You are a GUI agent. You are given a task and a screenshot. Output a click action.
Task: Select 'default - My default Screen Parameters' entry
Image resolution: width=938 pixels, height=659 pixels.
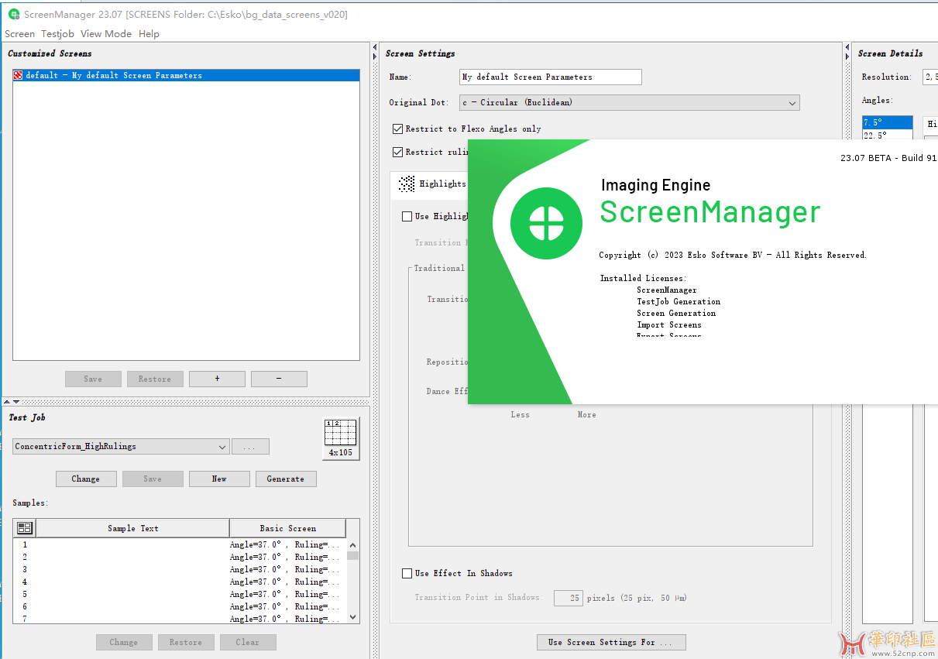pyautogui.click(x=186, y=75)
